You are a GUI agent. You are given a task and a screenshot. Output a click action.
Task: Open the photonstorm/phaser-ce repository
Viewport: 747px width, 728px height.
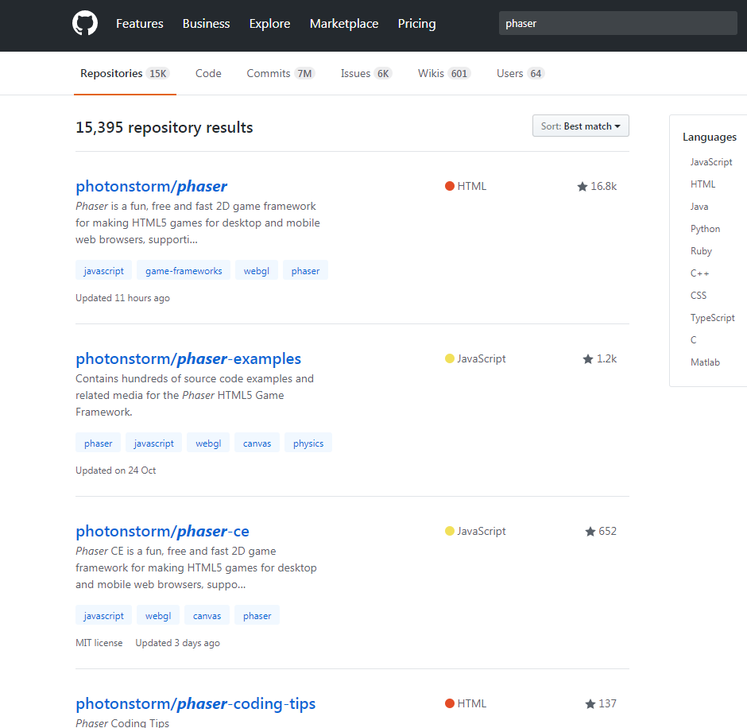pos(162,531)
